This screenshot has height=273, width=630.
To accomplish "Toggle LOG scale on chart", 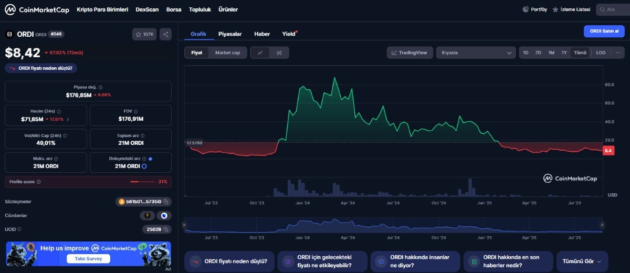I will click(601, 52).
